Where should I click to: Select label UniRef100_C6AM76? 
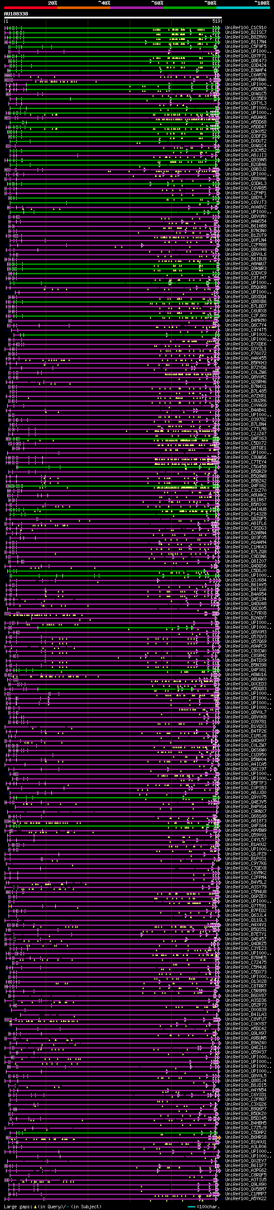click(x=246, y=75)
